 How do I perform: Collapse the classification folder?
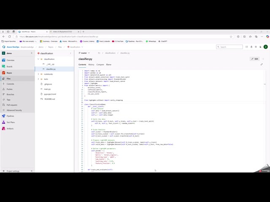pyautogui.click(x=38, y=59)
